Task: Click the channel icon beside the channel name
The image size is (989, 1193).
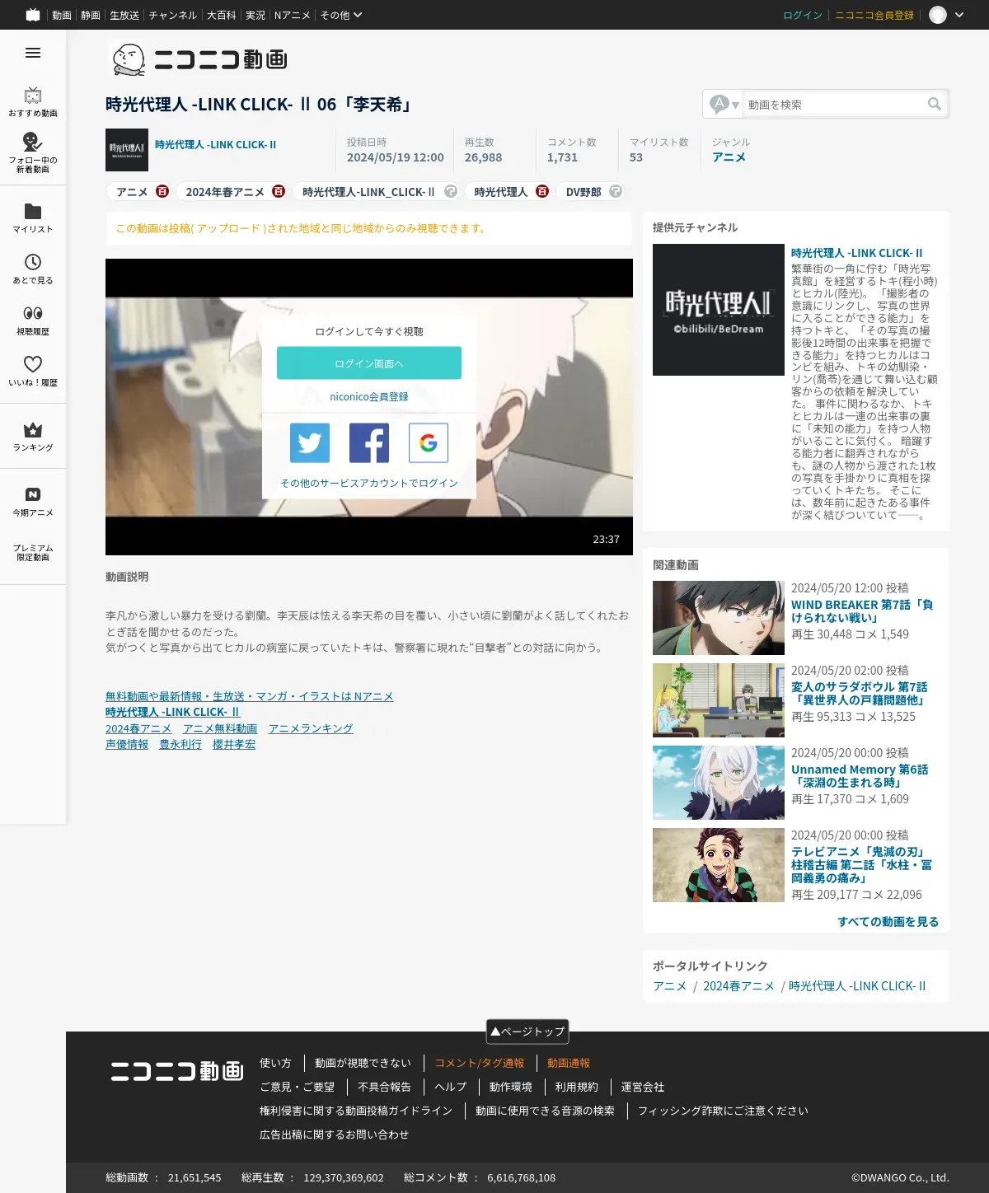Action: pos(127,150)
